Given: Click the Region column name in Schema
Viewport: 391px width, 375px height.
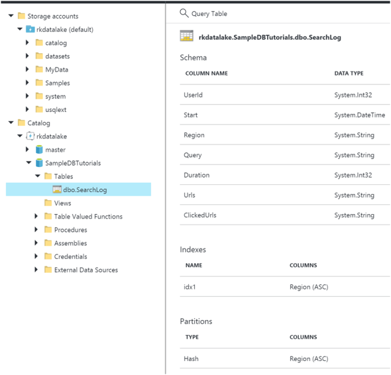Looking at the screenshot, I should 194,135.
